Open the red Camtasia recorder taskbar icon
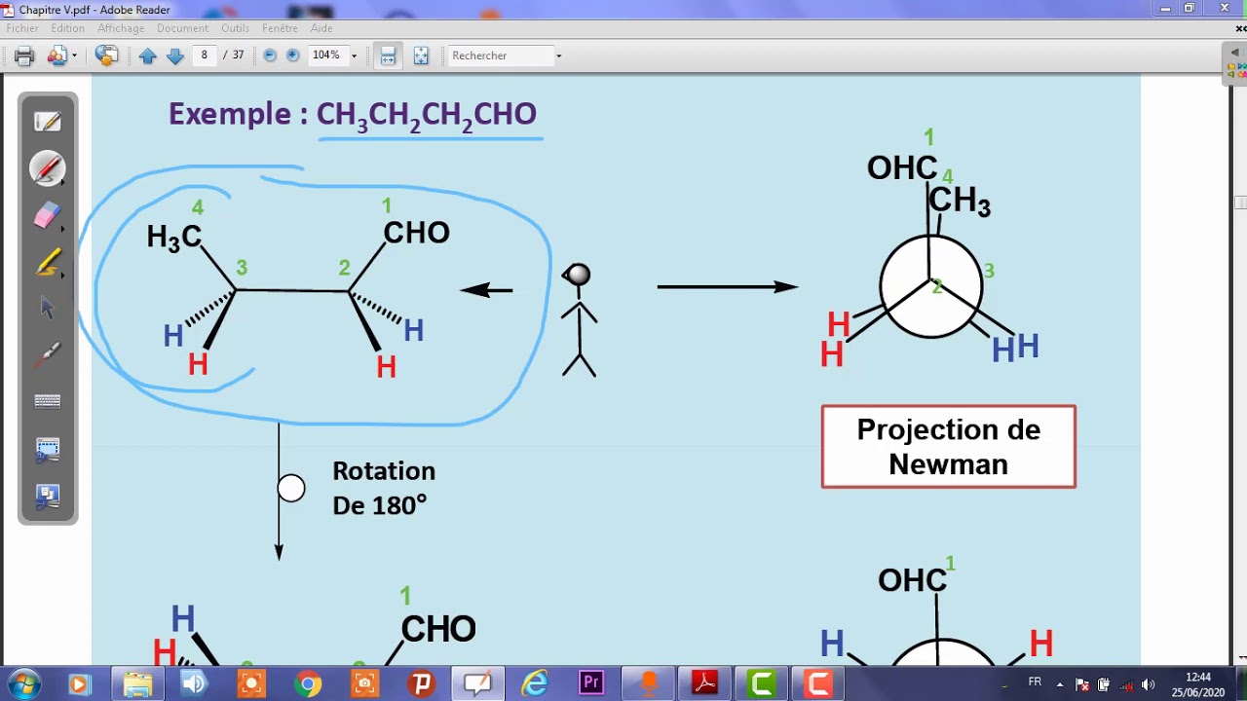The width and height of the screenshot is (1247, 701). 818,683
